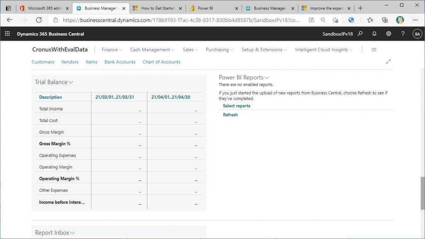Open the browser Collections icon
The height and width of the screenshot is (239, 425).
pos(385,20)
